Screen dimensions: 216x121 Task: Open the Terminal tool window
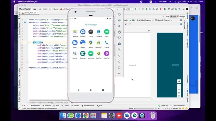[47, 106]
